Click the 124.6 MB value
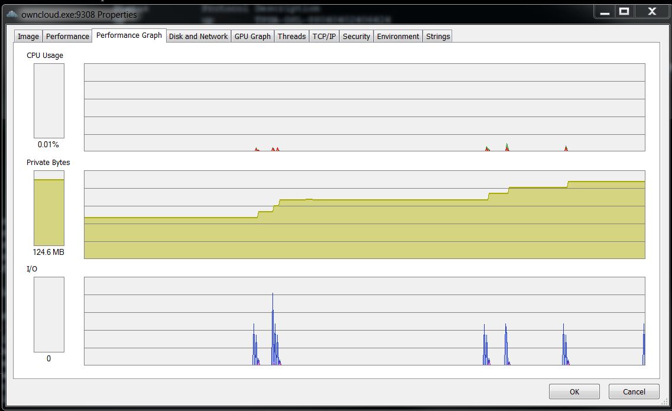This screenshot has height=411, width=672. pos(48,253)
